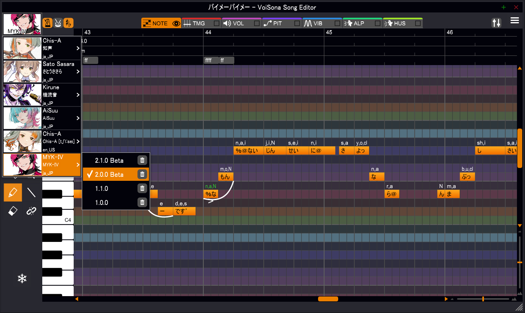
Task: Select the Line tool
Action: [31, 192]
